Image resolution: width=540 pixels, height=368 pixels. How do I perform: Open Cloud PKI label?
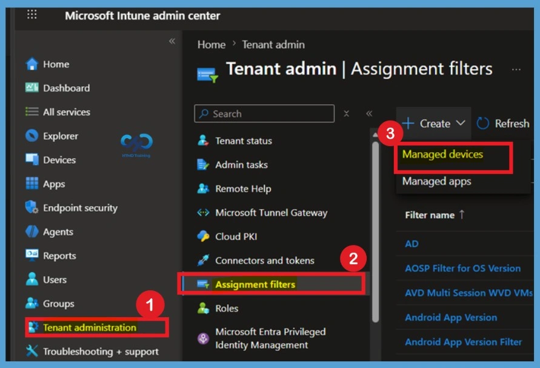point(236,236)
